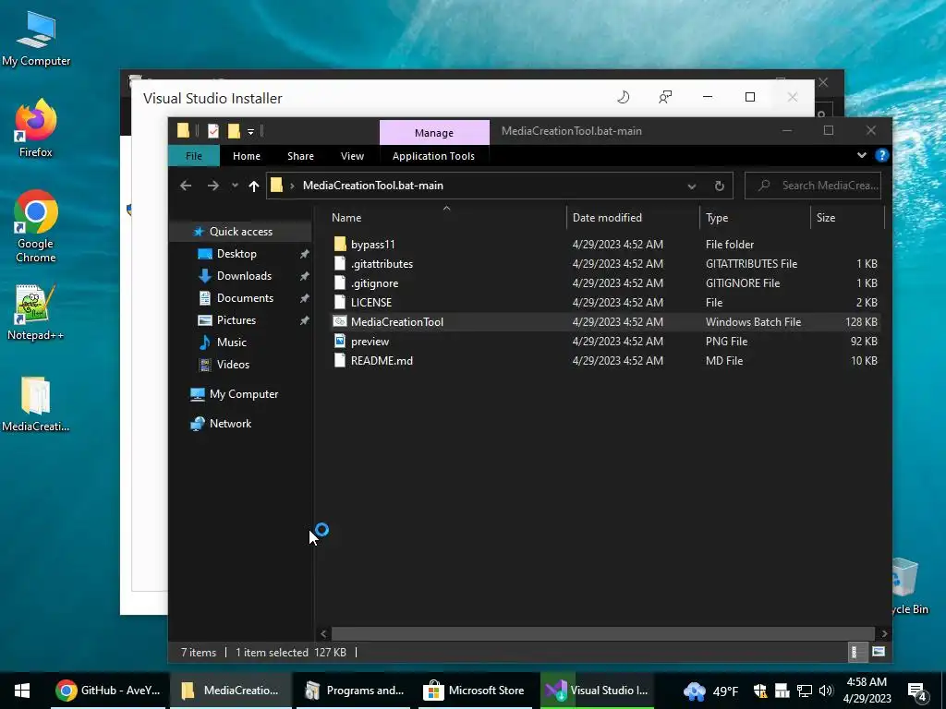
Task: Open Music in navigation pane
Action: 232,342
